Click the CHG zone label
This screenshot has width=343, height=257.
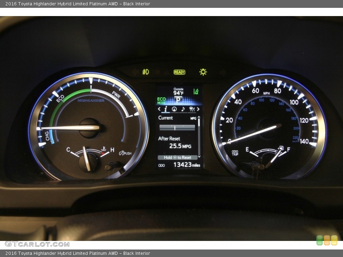47,136
